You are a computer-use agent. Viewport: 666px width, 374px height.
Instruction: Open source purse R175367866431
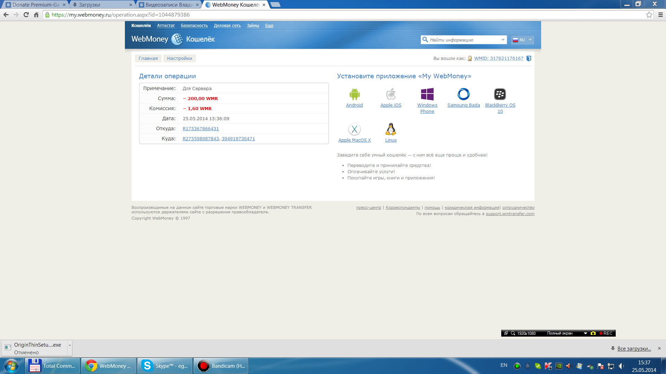click(200, 129)
